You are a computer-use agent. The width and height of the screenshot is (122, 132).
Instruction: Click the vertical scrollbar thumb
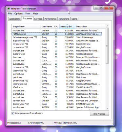tap(107, 46)
